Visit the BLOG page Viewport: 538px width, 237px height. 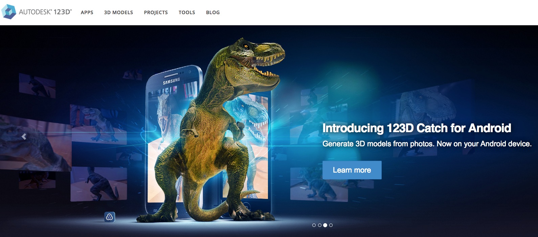[213, 12]
